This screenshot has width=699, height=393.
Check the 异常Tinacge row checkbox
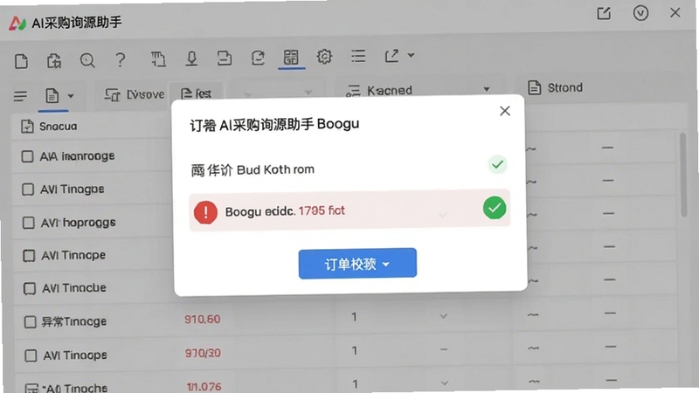click(x=30, y=322)
